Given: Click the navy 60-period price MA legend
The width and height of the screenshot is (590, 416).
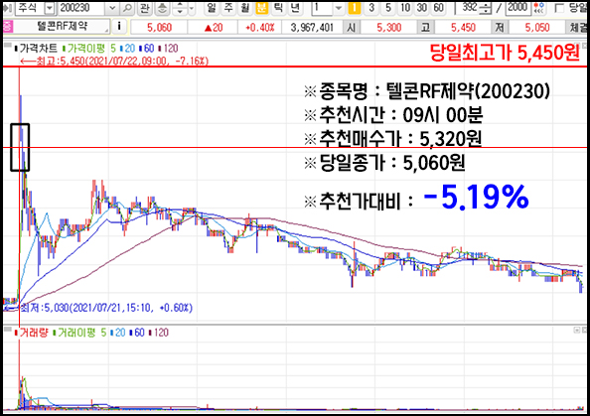Looking at the screenshot, I should (x=147, y=48).
